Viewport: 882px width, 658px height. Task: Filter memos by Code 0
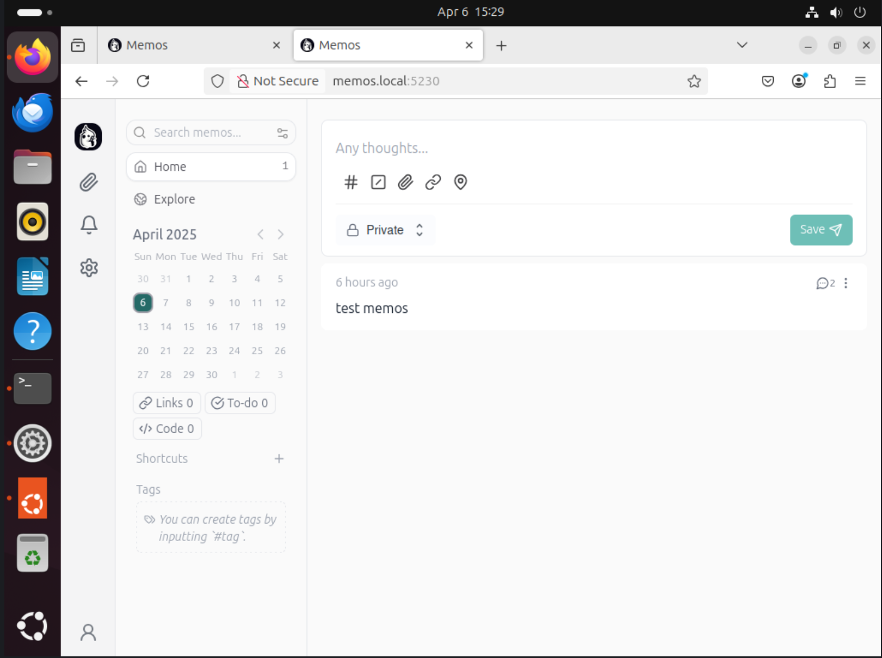point(167,429)
